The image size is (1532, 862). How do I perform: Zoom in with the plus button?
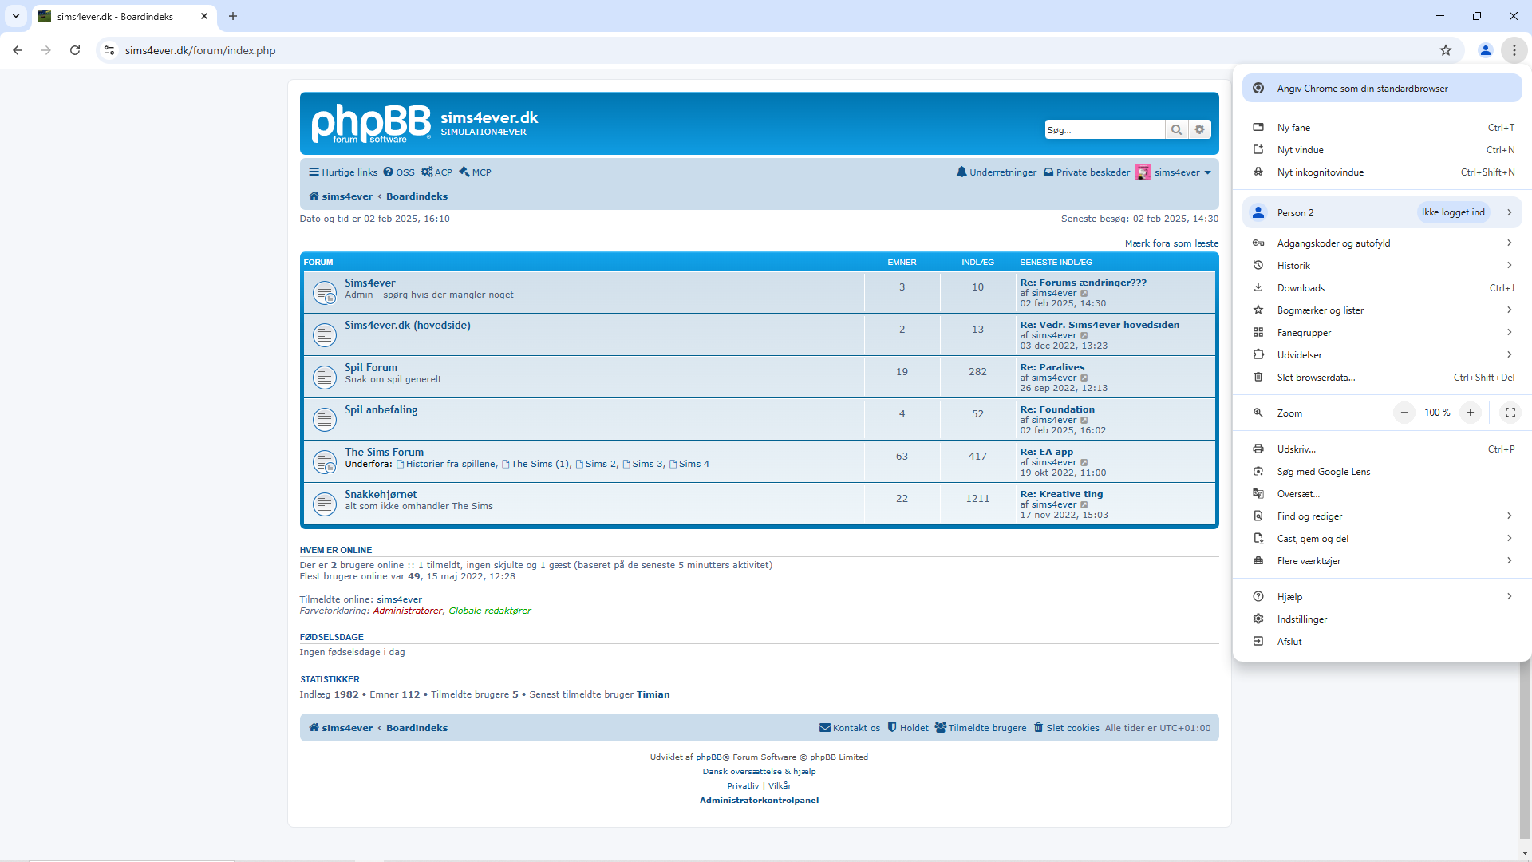point(1470,413)
